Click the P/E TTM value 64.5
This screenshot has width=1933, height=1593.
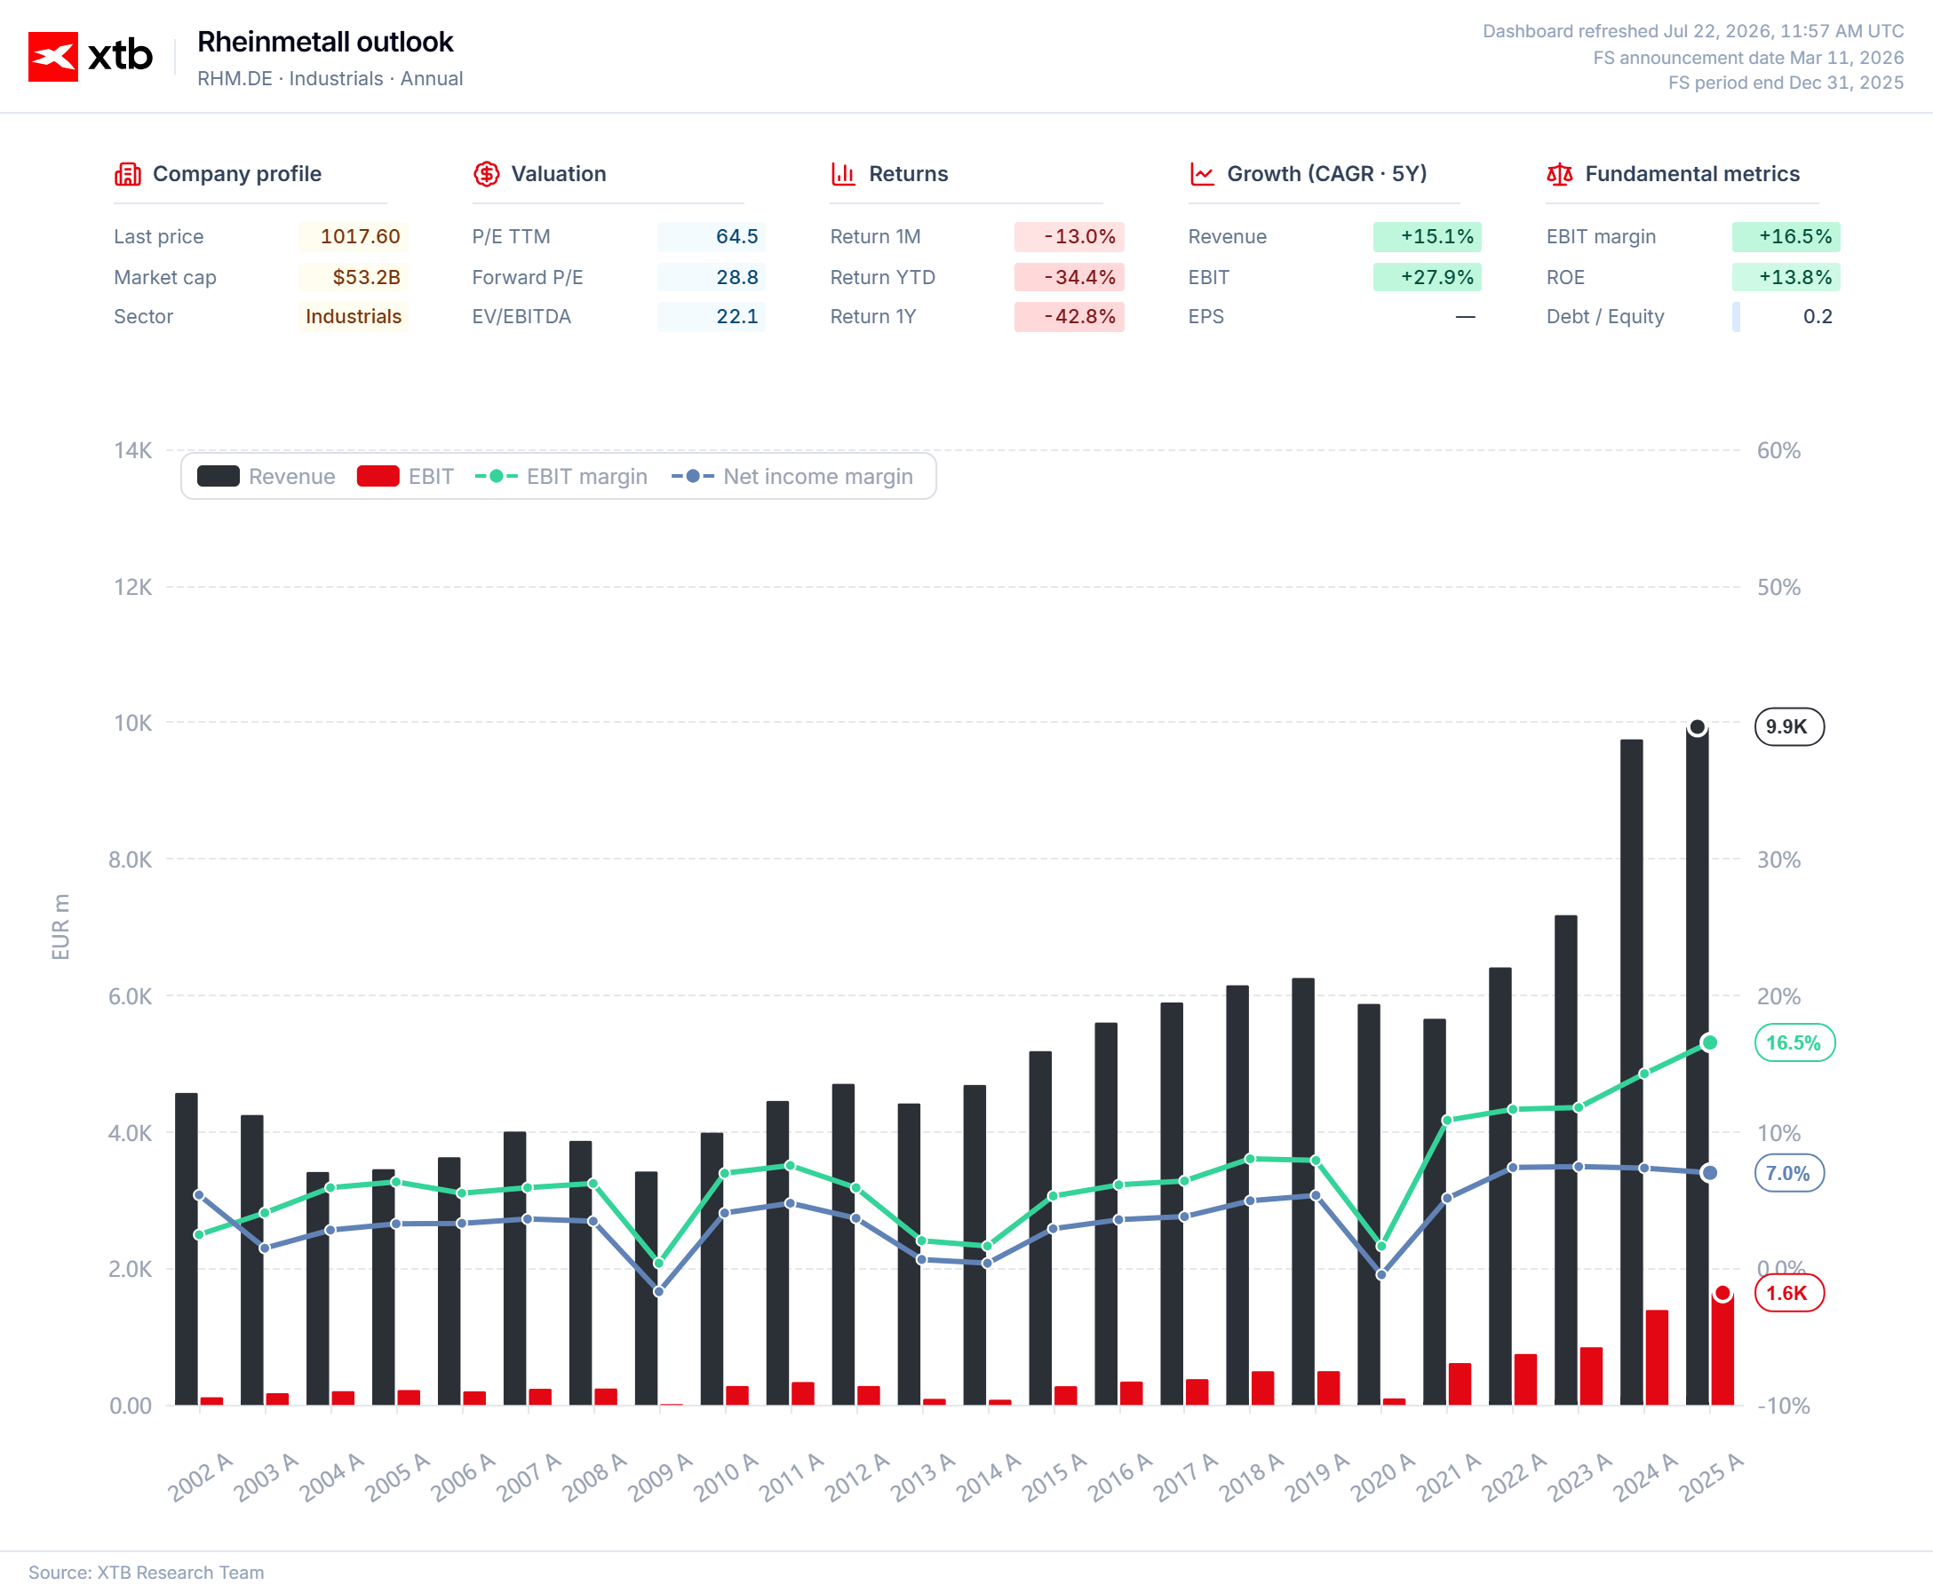[x=712, y=237]
